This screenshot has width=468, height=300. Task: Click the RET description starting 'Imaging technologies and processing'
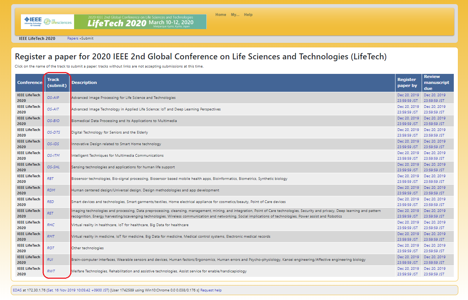pyautogui.click(x=226, y=213)
